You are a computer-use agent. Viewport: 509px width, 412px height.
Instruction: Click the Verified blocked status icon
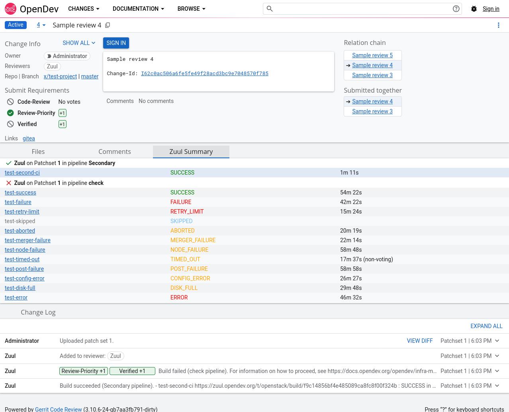tap(10, 124)
